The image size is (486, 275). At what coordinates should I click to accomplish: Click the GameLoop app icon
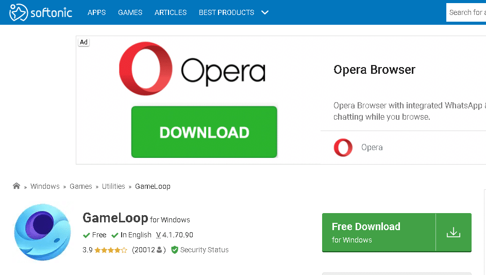pos(42,232)
